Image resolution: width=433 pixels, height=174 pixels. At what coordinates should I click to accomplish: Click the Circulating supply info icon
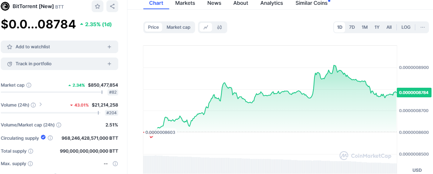(50, 138)
